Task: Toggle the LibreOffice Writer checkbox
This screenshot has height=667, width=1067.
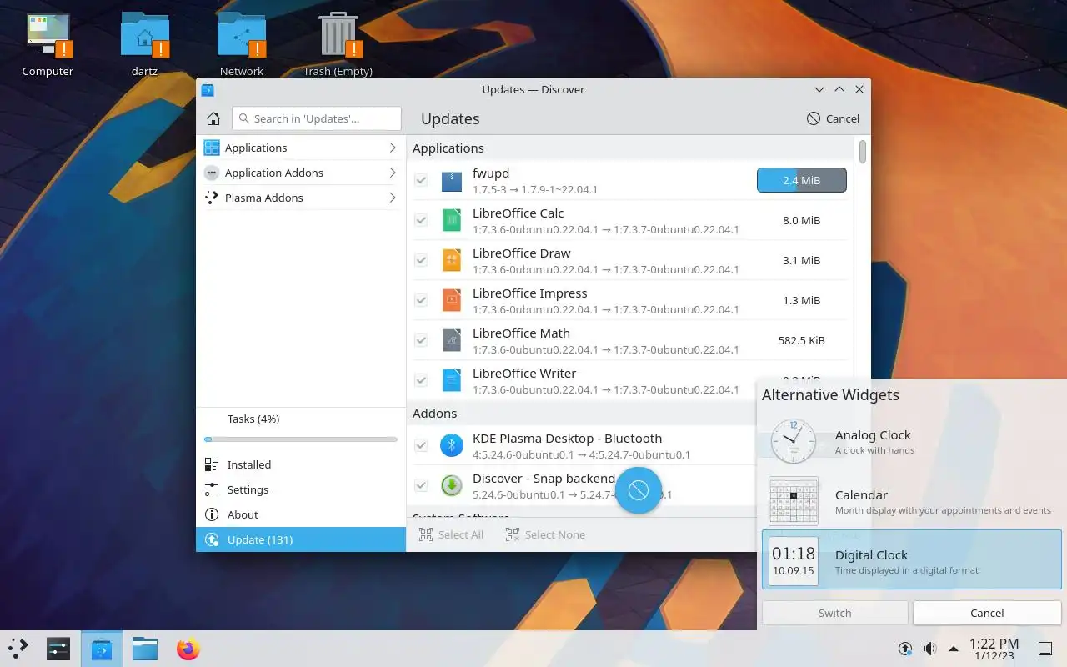Action: [421, 380]
